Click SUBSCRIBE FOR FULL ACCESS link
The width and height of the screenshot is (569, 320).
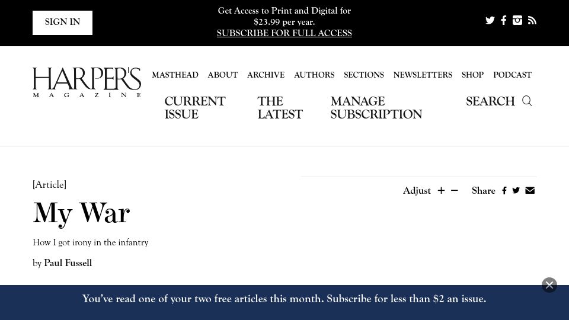click(x=284, y=33)
